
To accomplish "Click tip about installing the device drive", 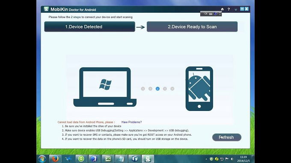I will pos(92,126).
